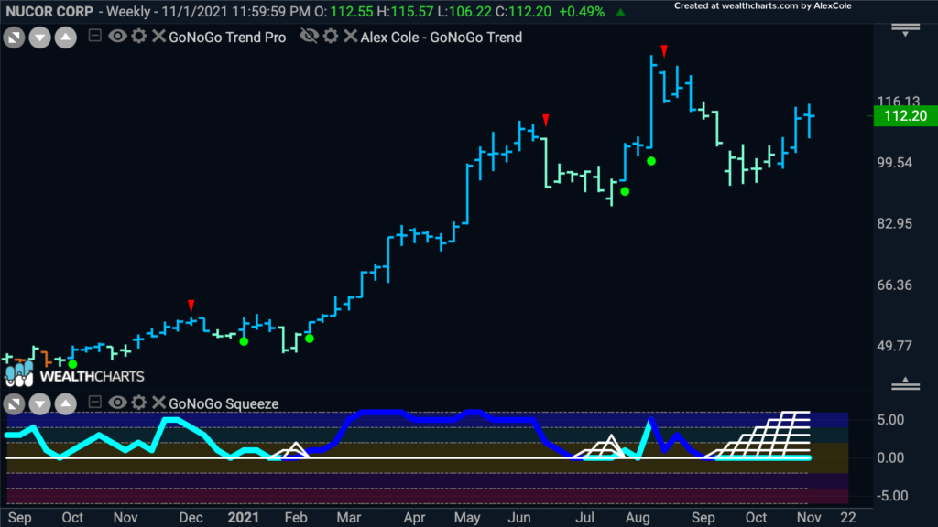Click the green Go dot near January 2021
The height and width of the screenshot is (527, 938).
[x=244, y=341]
